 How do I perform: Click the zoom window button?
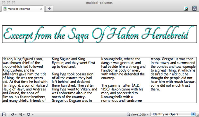pos(13,3)
